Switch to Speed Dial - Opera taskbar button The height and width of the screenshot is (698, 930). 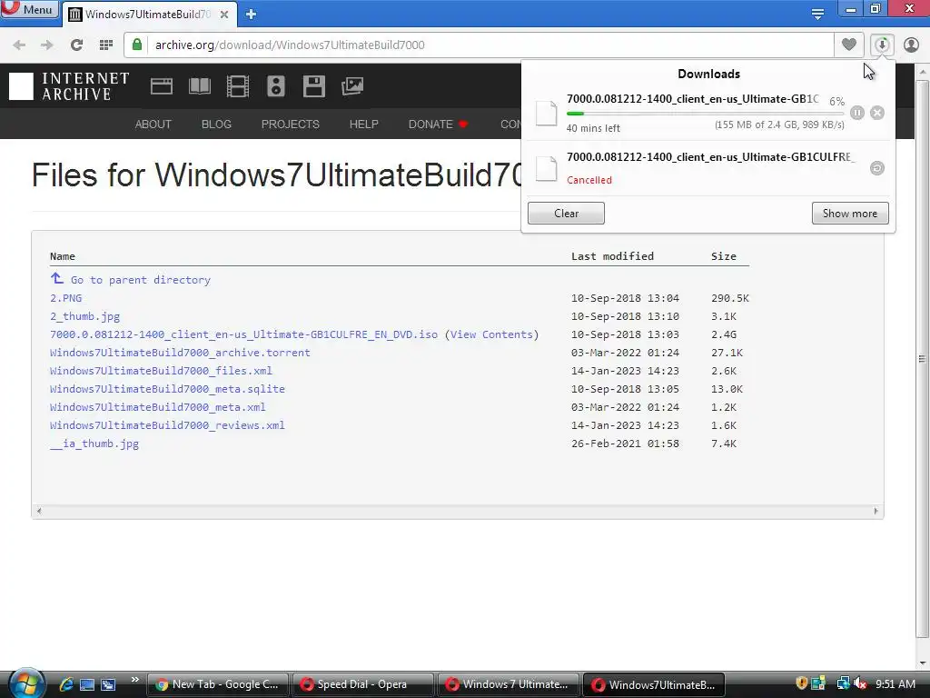[362, 684]
